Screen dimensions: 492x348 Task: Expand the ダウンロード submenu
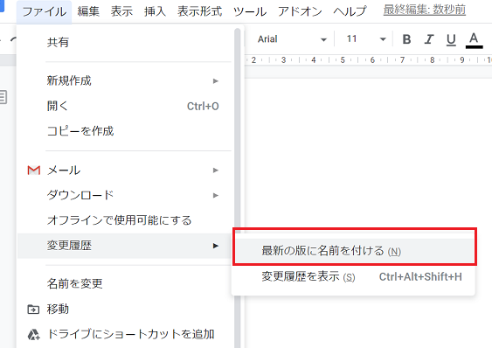click(x=125, y=195)
